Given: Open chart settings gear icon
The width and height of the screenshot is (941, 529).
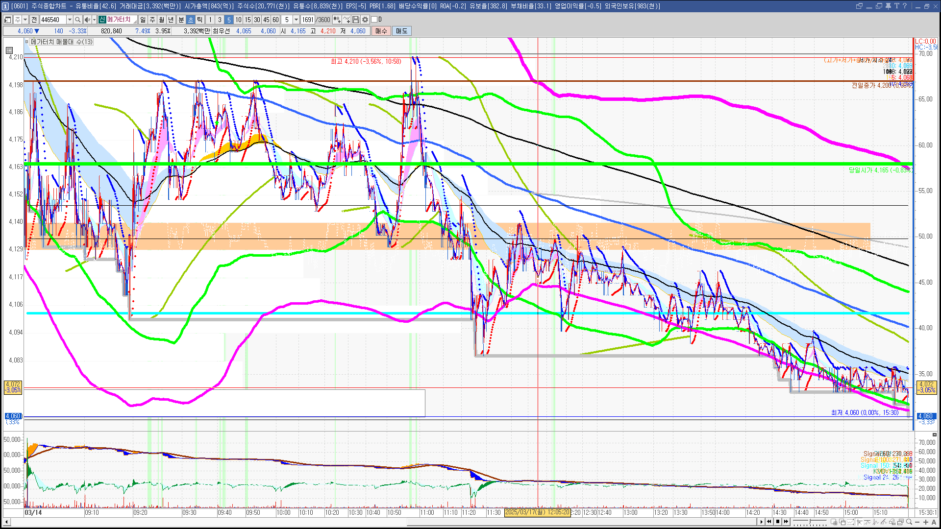Looking at the screenshot, I should pyautogui.click(x=365, y=20).
